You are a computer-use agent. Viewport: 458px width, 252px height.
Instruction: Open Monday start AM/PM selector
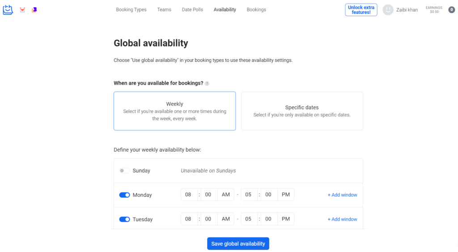pos(225,195)
